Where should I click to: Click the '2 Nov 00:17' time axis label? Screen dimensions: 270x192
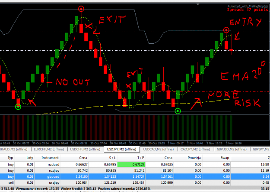point(176,143)
